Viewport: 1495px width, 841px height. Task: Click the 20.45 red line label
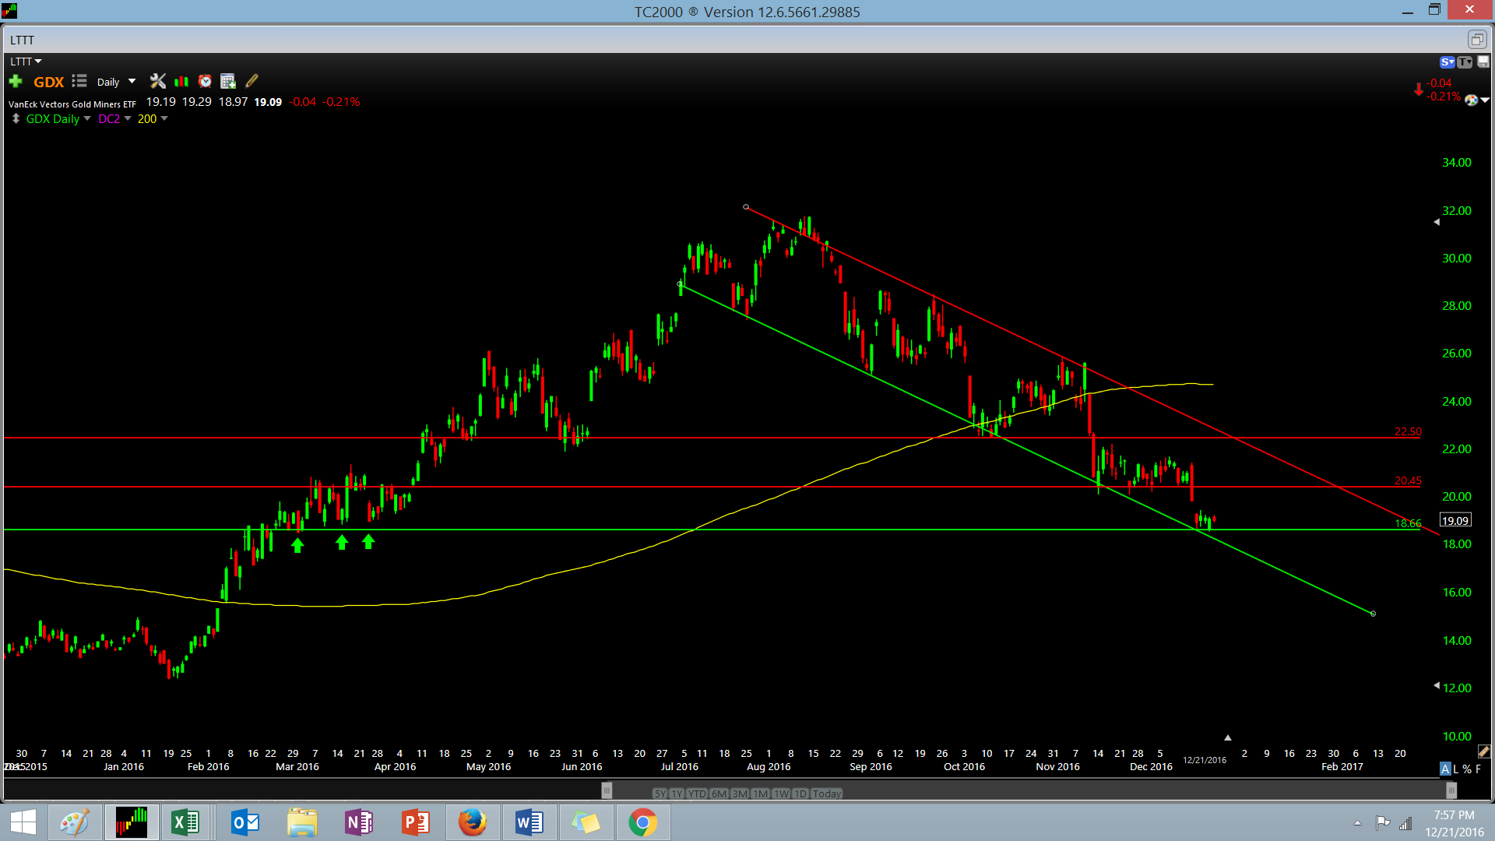(1408, 480)
